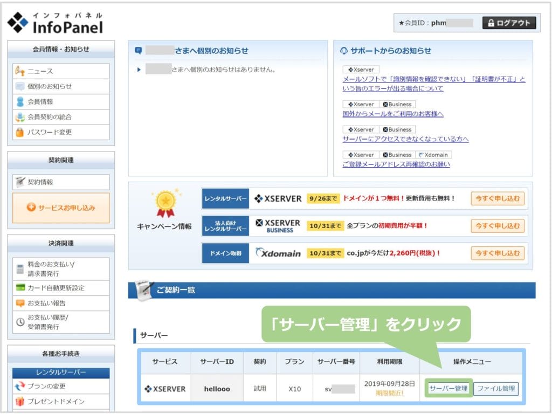Open the link about mail software certificate errors
Screen dimensions: 552x414
pyautogui.click(x=434, y=84)
